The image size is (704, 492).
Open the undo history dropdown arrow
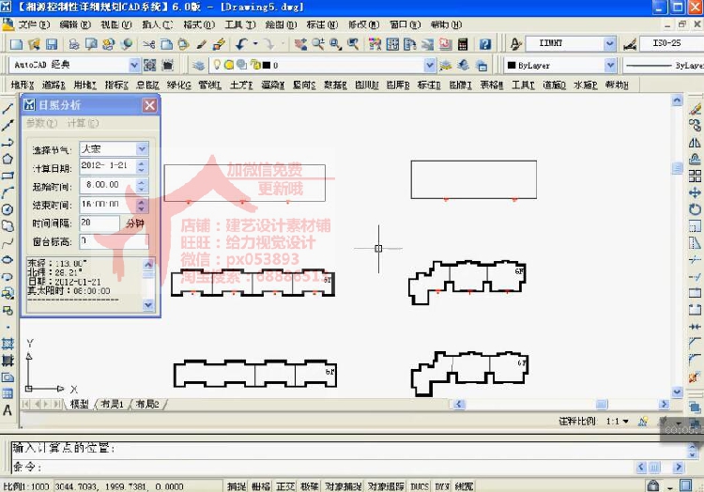coord(255,44)
